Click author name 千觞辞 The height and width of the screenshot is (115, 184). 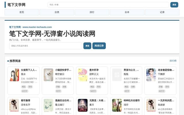click(161, 74)
